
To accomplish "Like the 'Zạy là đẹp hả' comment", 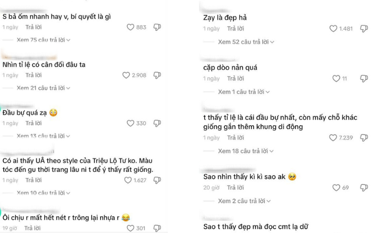I will pos(333,28).
